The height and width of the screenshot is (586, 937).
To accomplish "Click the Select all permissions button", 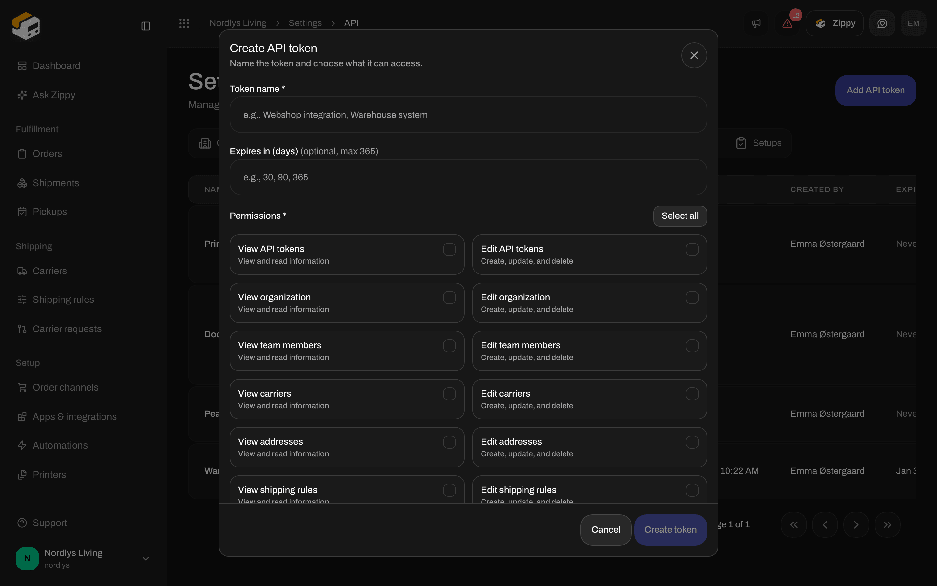I will 680,216.
